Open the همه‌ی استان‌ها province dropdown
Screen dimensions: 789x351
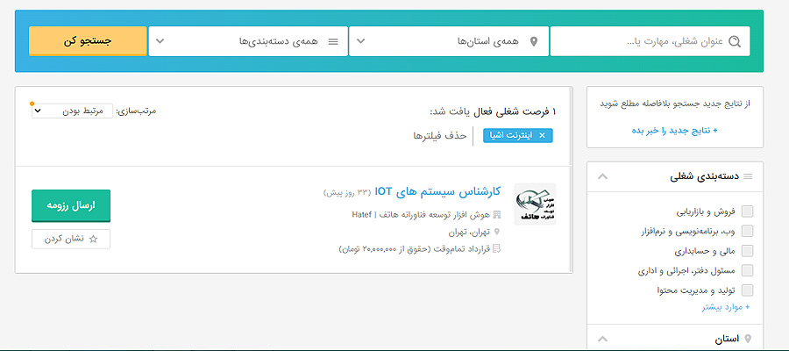pyautogui.click(x=449, y=41)
